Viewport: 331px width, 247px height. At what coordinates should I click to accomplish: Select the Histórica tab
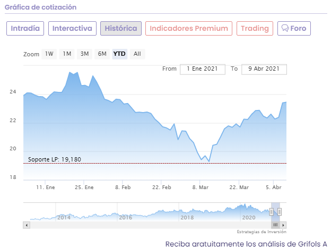click(121, 28)
